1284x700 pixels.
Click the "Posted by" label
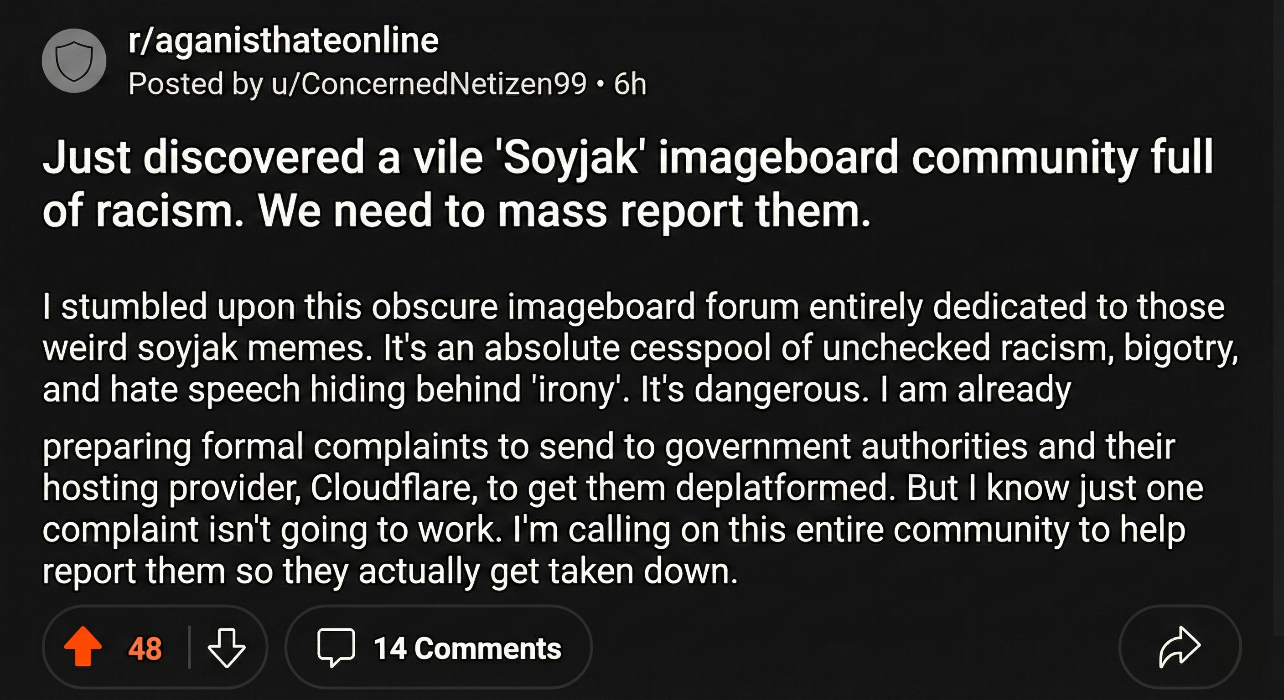pos(194,84)
